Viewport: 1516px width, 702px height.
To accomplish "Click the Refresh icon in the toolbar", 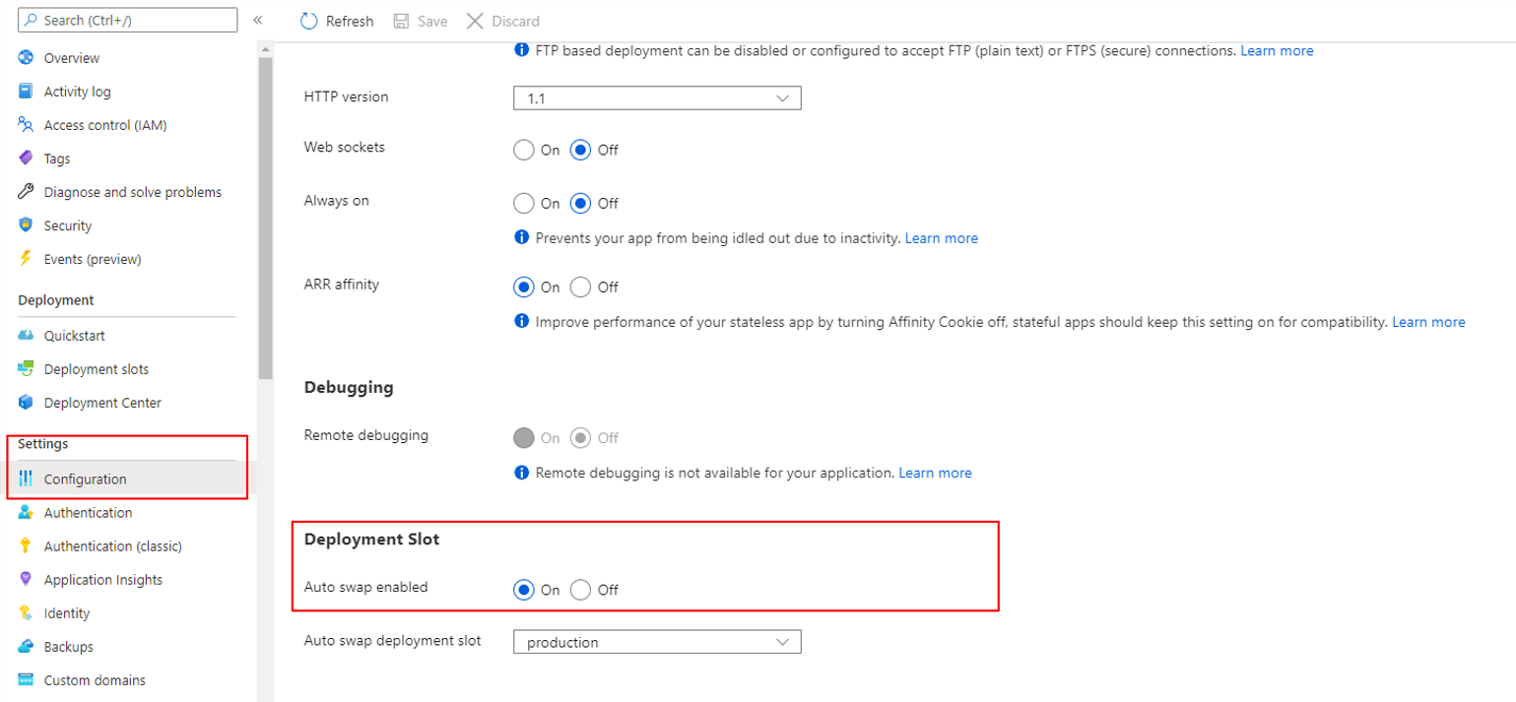I will click(x=309, y=21).
